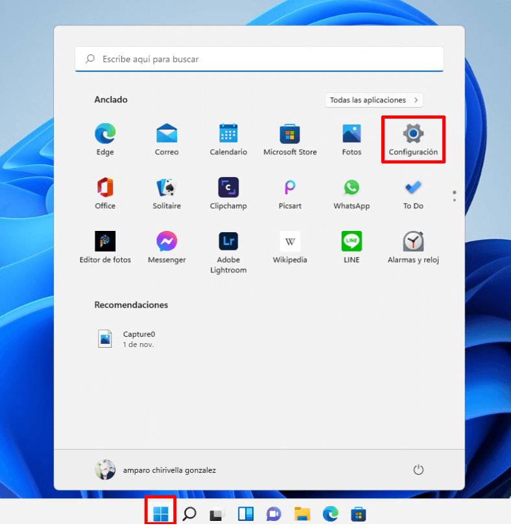This screenshot has height=528, width=511.
Task: Open Microsoft Store from the taskbar
Action: (358, 514)
